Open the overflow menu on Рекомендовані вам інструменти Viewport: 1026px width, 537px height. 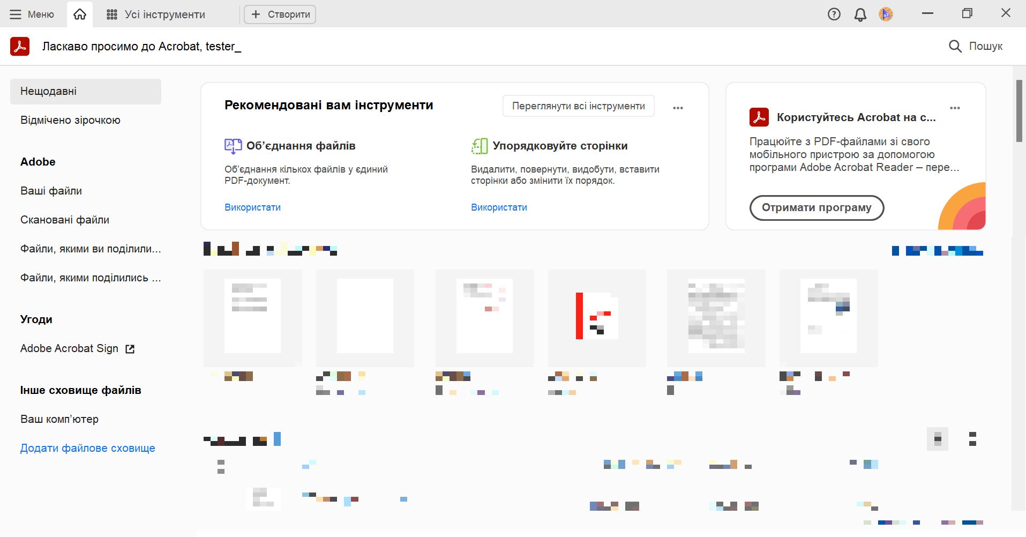coord(678,107)
